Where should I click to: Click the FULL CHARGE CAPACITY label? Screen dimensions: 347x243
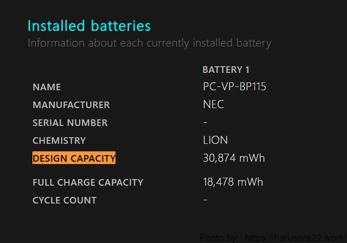coord(88,182)
